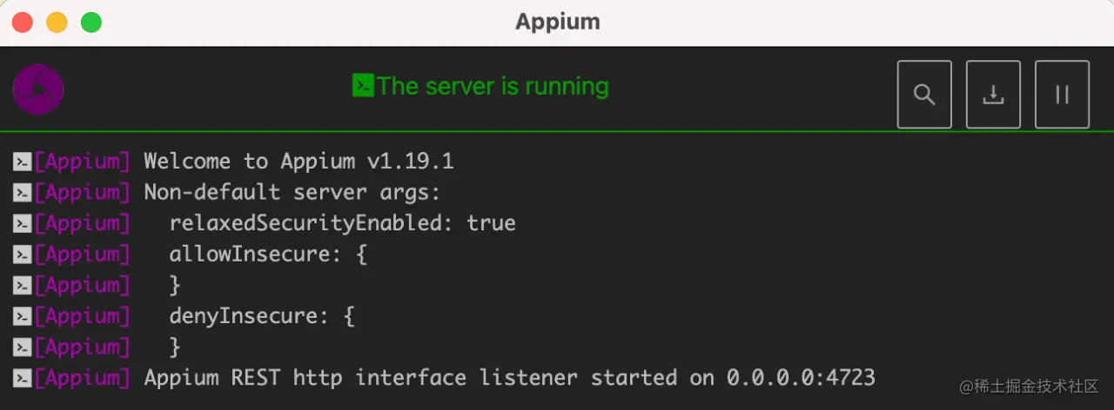Viewport: 1114px width, 410px height.
Task: Select 'allowInsecure: {' log text
Action: click(268, 255)
